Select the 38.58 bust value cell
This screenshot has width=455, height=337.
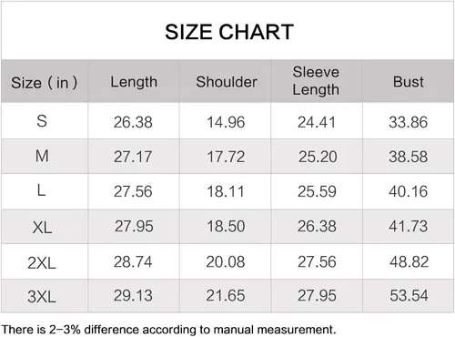[409, 157]
